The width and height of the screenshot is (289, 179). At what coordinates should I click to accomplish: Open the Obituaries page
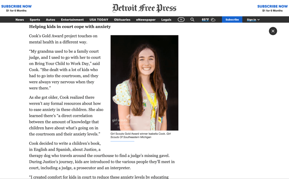(x=122, y=20)
